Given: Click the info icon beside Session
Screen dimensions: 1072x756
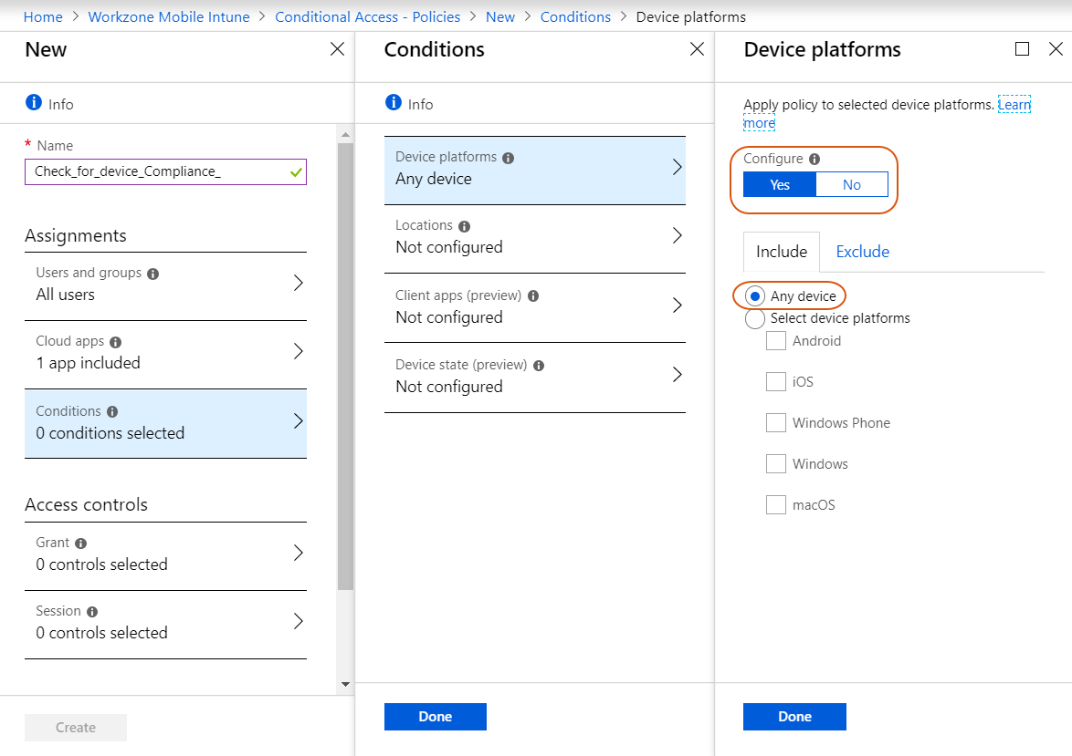Looking at the screenshot, I should pyautogui.click(x=92, y=612).
